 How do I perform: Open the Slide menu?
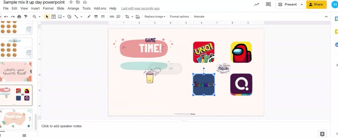(x=61, y=8)
